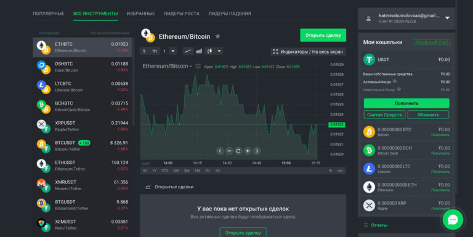Select the 1Y time range
The image size is (473, 237).
point(155,171)
